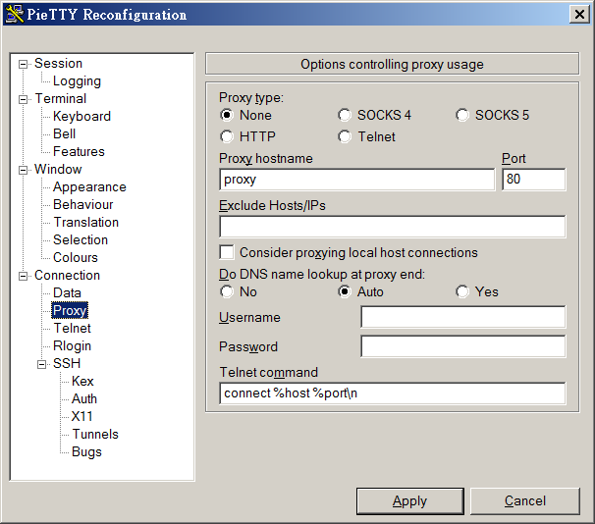Open the Tunnels settings category
Viewport: 595px width, 524px height.
94,435
